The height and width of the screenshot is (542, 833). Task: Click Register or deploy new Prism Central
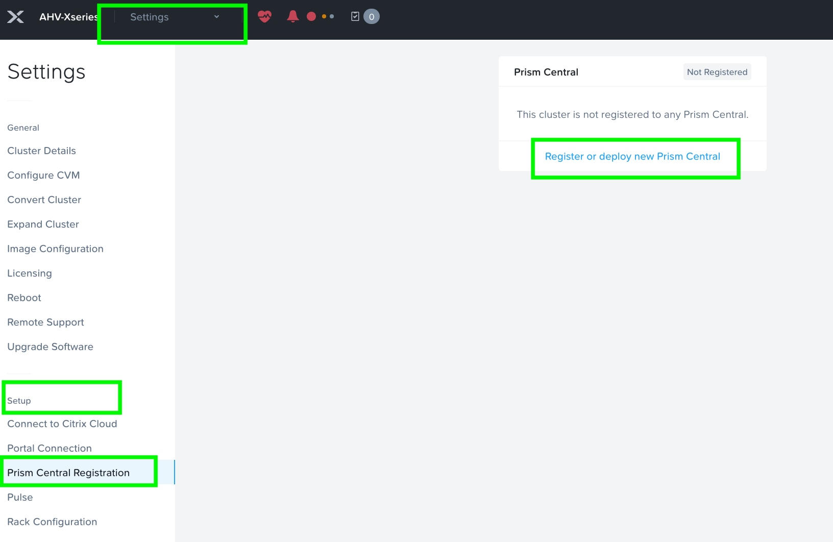[x=633, y=156]
